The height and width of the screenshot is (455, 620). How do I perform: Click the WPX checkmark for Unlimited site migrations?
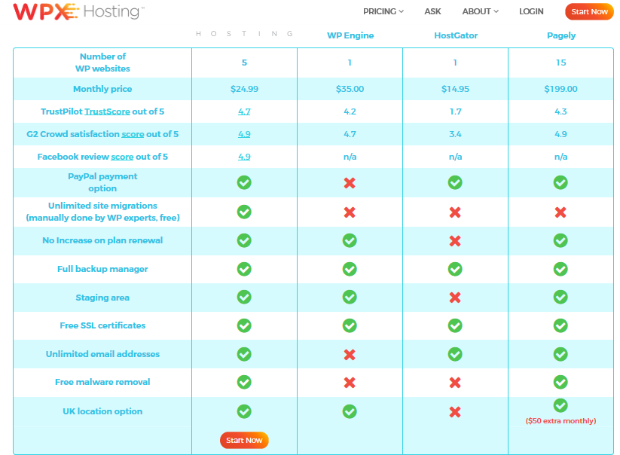[244, 212]
